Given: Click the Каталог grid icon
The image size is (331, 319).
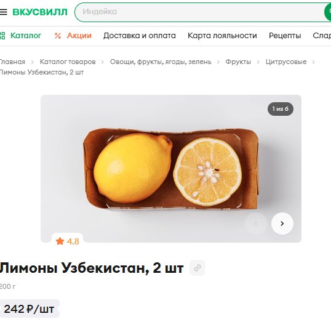Looking at the screenshot, I should 2,36.
